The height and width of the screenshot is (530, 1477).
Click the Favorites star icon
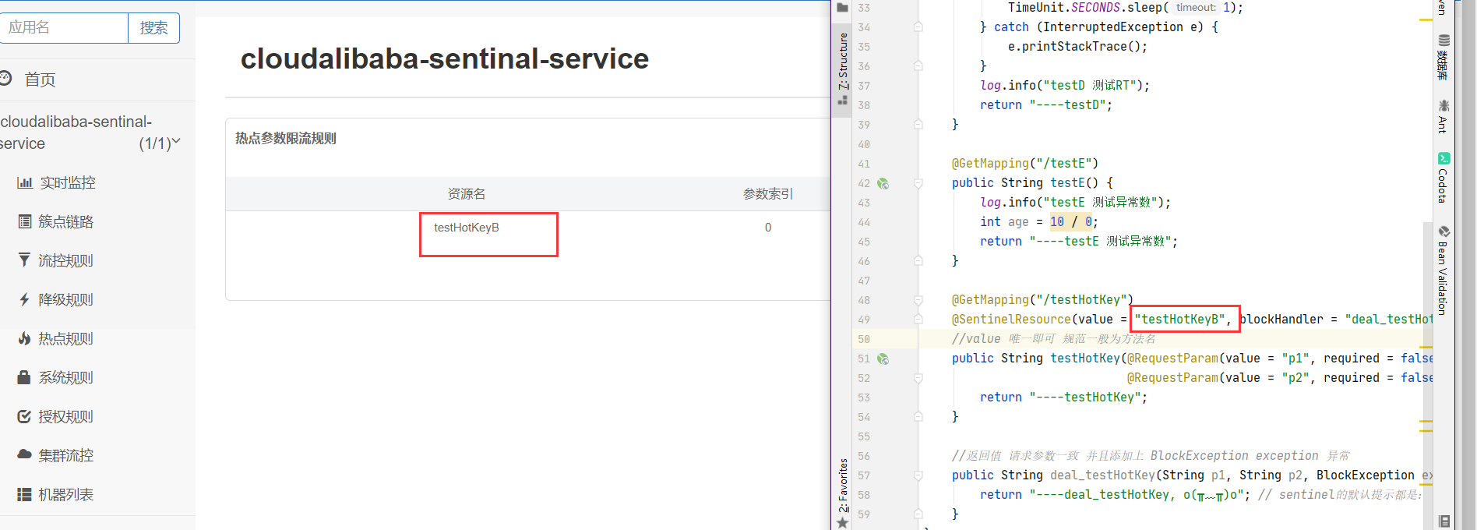pos(842,522)
